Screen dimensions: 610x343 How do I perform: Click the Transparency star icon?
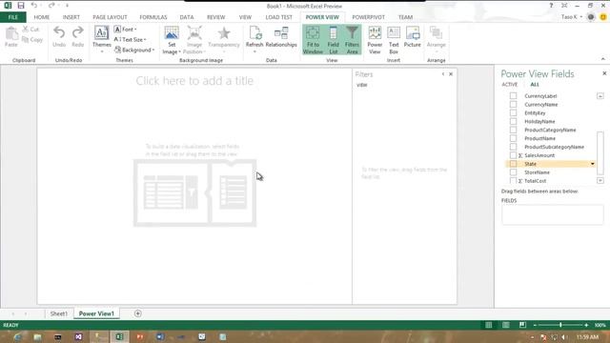click(x=224, y=33)
